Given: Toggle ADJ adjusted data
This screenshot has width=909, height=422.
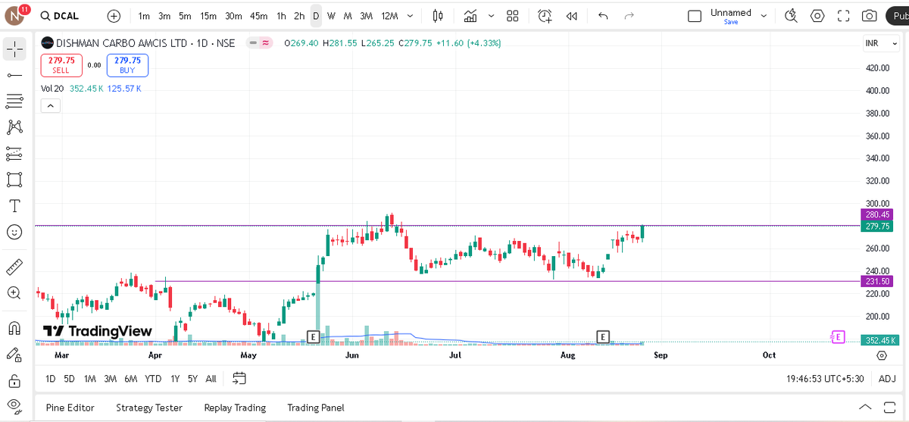Looking at the screenshot, I should coord(887,379).
